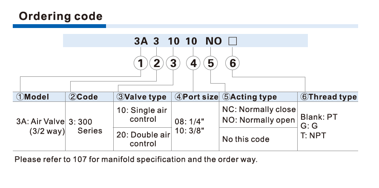Select the Valve type column header

141,97
